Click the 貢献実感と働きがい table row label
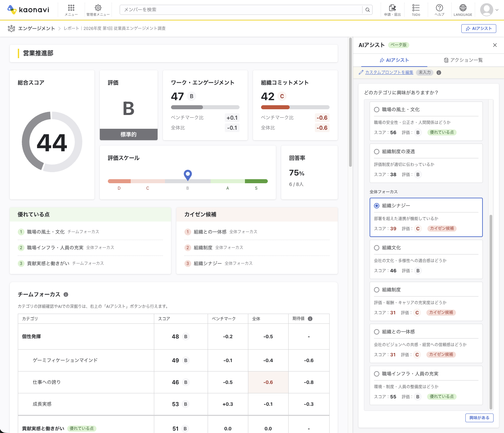The width and height of the screenshot is (504, 433). (43, 429)
